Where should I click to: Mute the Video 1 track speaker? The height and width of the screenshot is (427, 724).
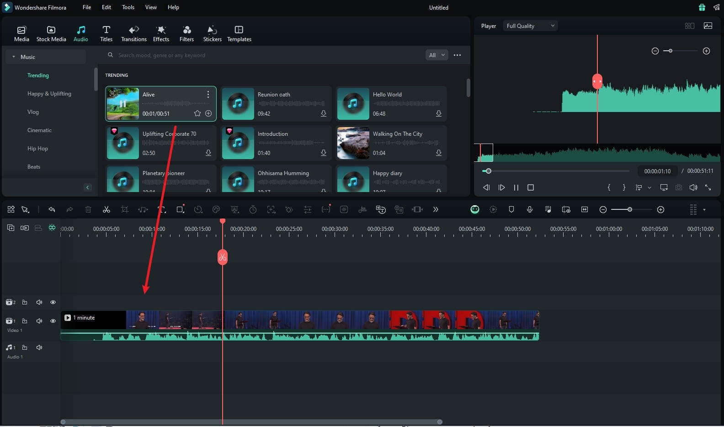(39, 321)
